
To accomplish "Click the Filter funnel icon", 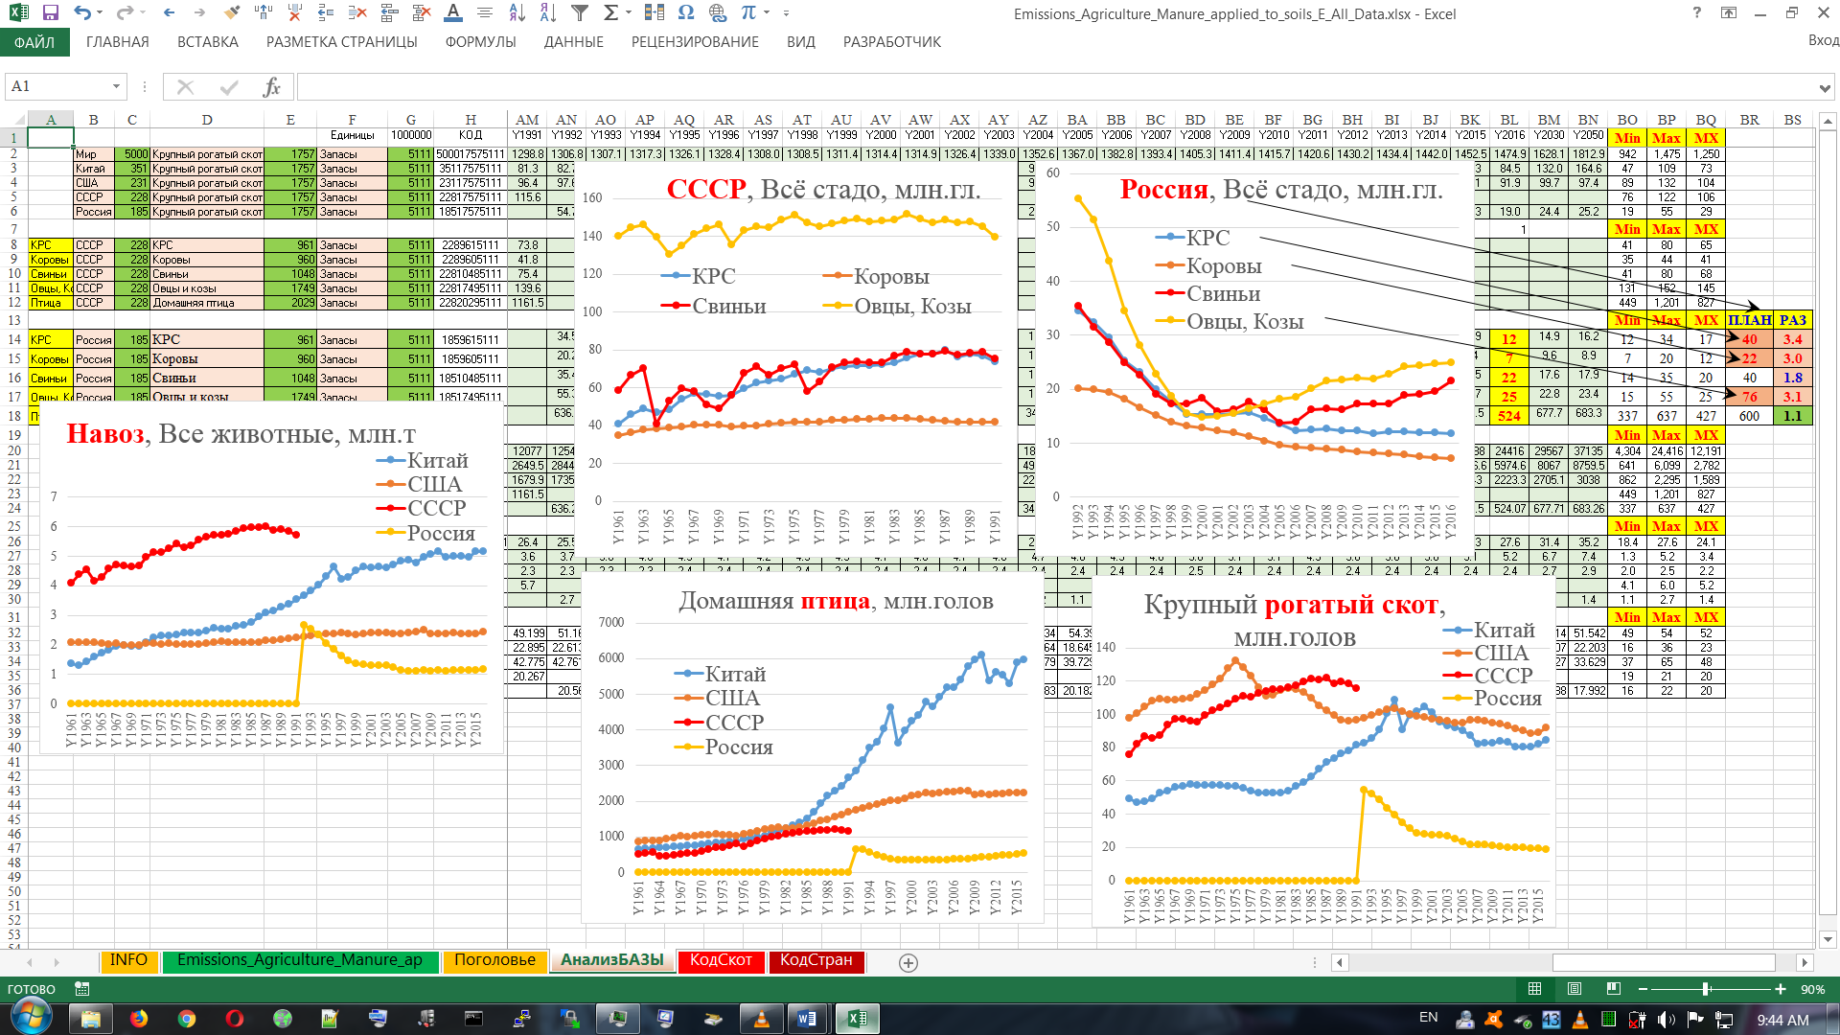I will coord(580,13).
